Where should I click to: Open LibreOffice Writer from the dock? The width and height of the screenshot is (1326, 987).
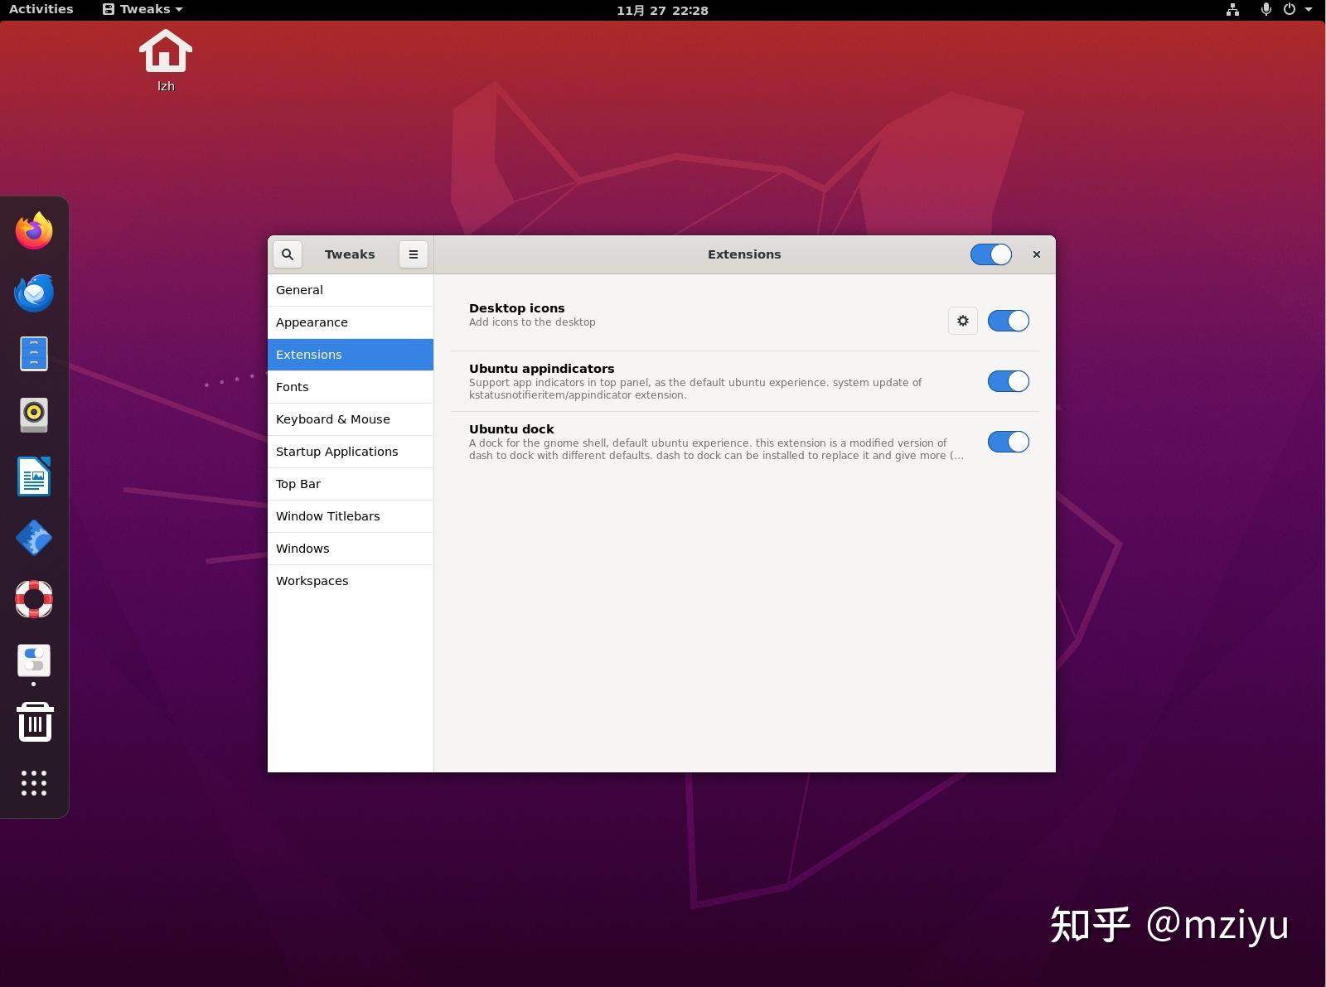[33, 477]
